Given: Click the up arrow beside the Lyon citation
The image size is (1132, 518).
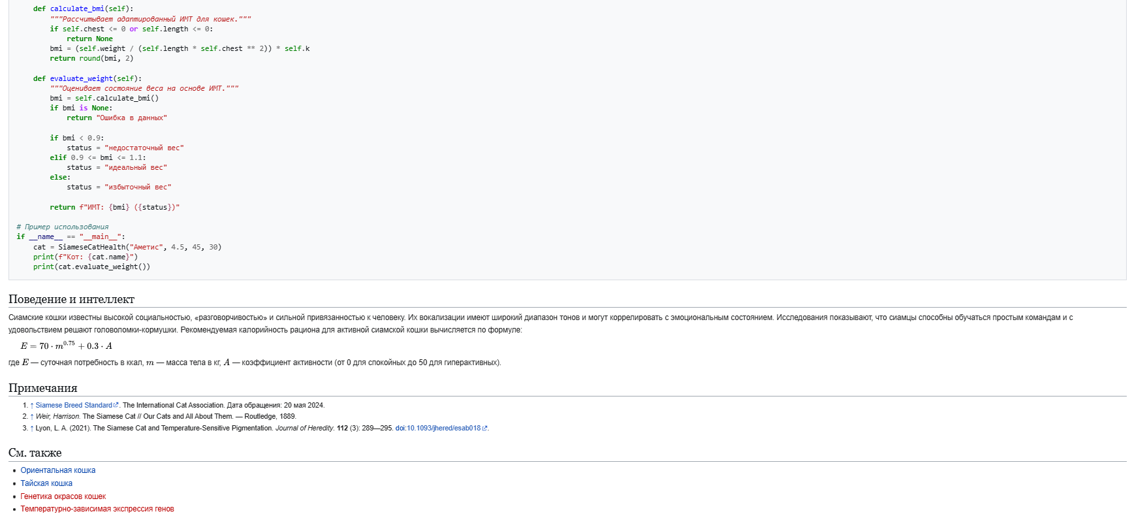Looking at the screenshot, I should (32, 429).
